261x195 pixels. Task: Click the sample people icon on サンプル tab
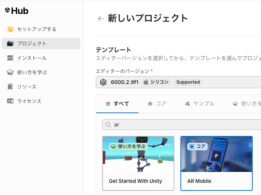(x=188, y=104)
